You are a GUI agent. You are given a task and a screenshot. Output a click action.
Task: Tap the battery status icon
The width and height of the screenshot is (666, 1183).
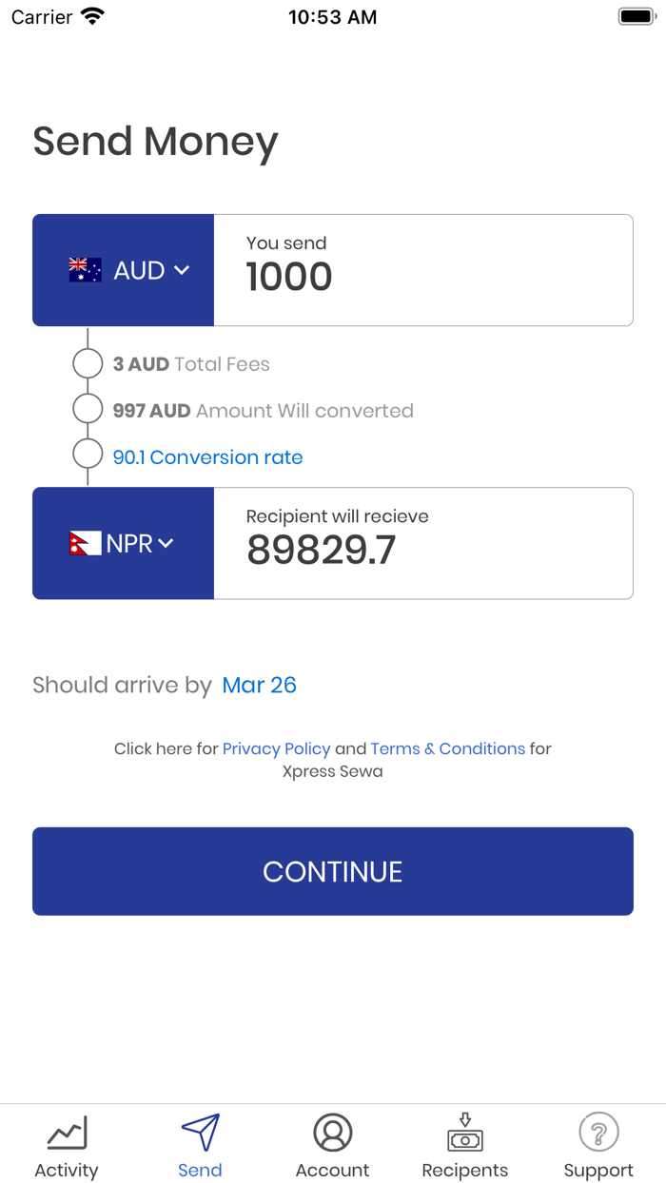pyautogui.click(x=637, y=17)
